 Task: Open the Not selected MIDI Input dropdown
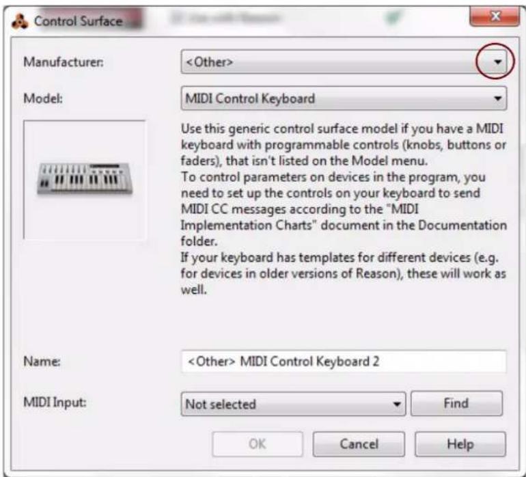click(293, 404)
